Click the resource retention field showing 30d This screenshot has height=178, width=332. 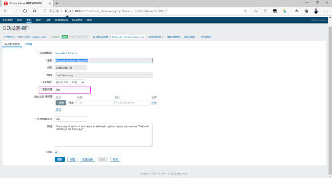point(71,119)
